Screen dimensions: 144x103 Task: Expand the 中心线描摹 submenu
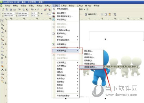(x=66, y=47)
